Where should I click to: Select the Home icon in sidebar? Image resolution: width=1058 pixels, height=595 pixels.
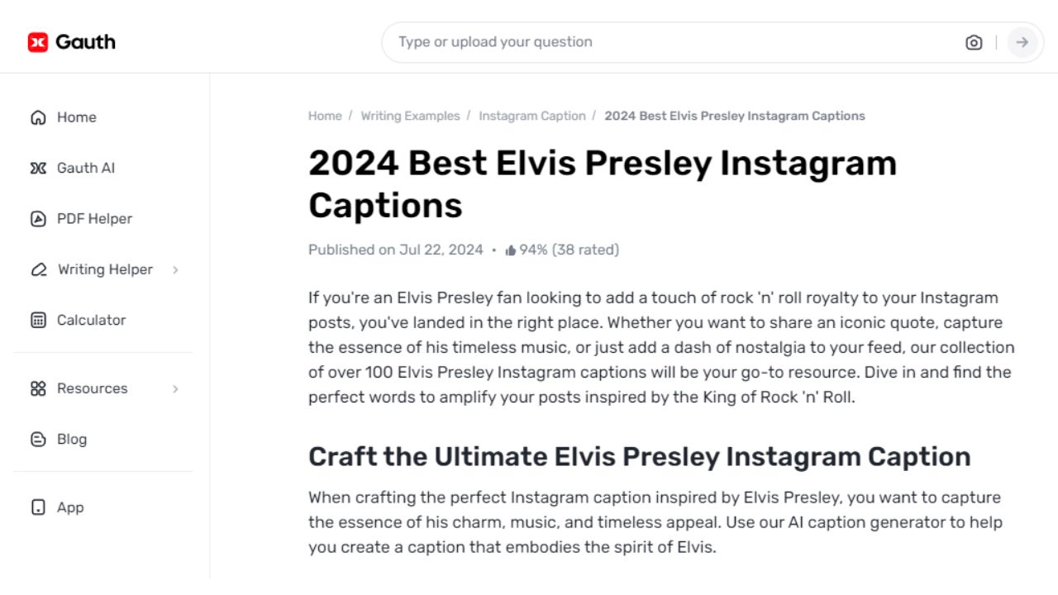37,117
